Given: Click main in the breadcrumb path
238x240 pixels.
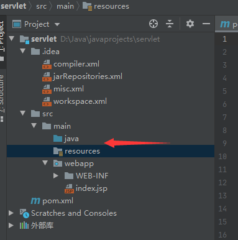Looking at the screenshot, I should coord(65,6).
